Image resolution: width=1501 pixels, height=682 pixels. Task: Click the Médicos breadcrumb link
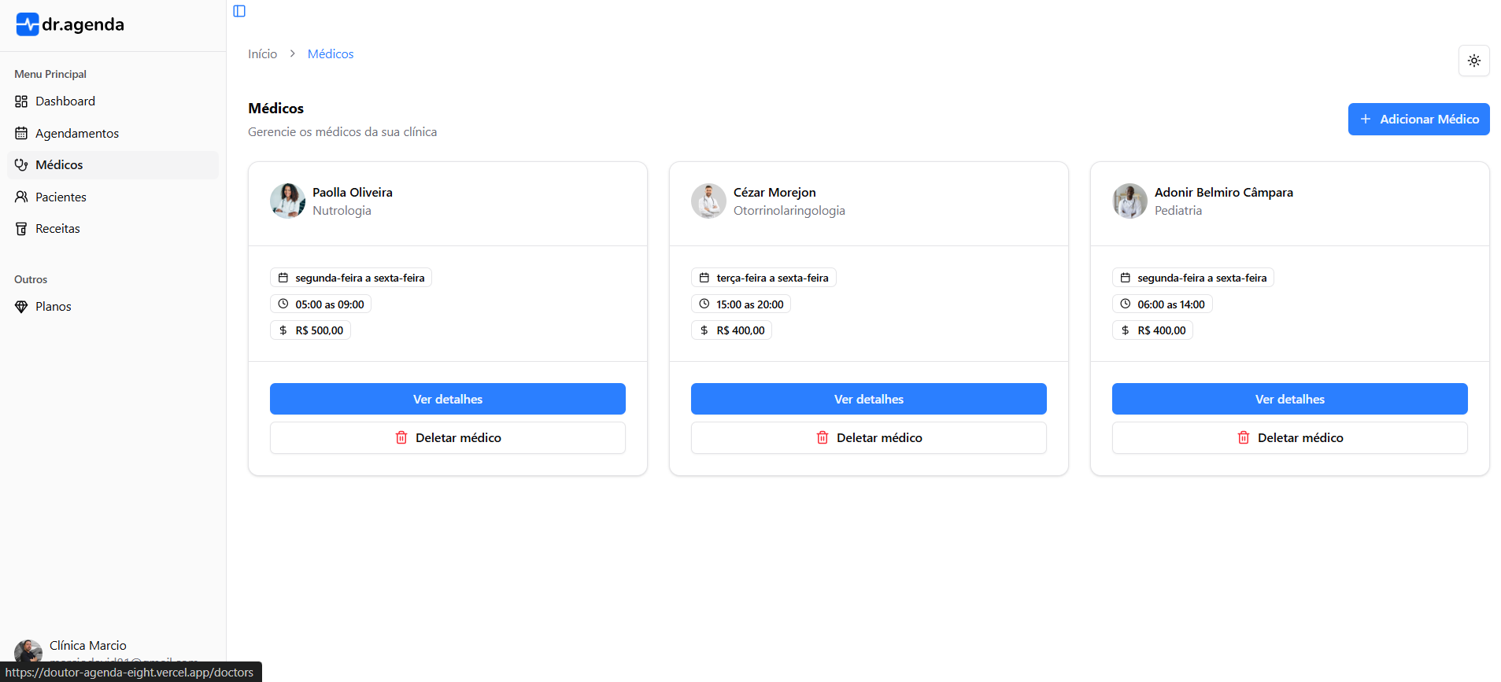click(331, 54)
